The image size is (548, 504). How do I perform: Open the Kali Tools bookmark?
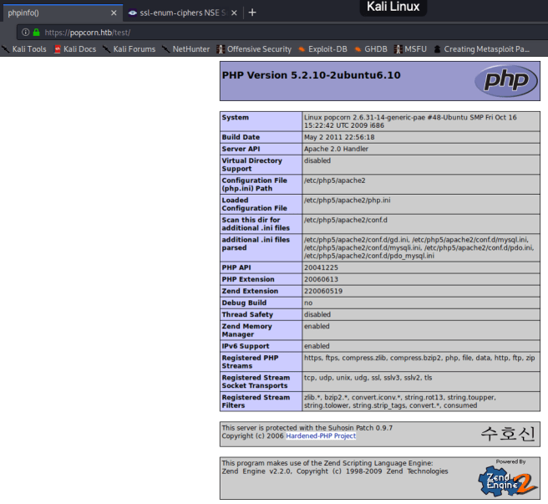24,49
